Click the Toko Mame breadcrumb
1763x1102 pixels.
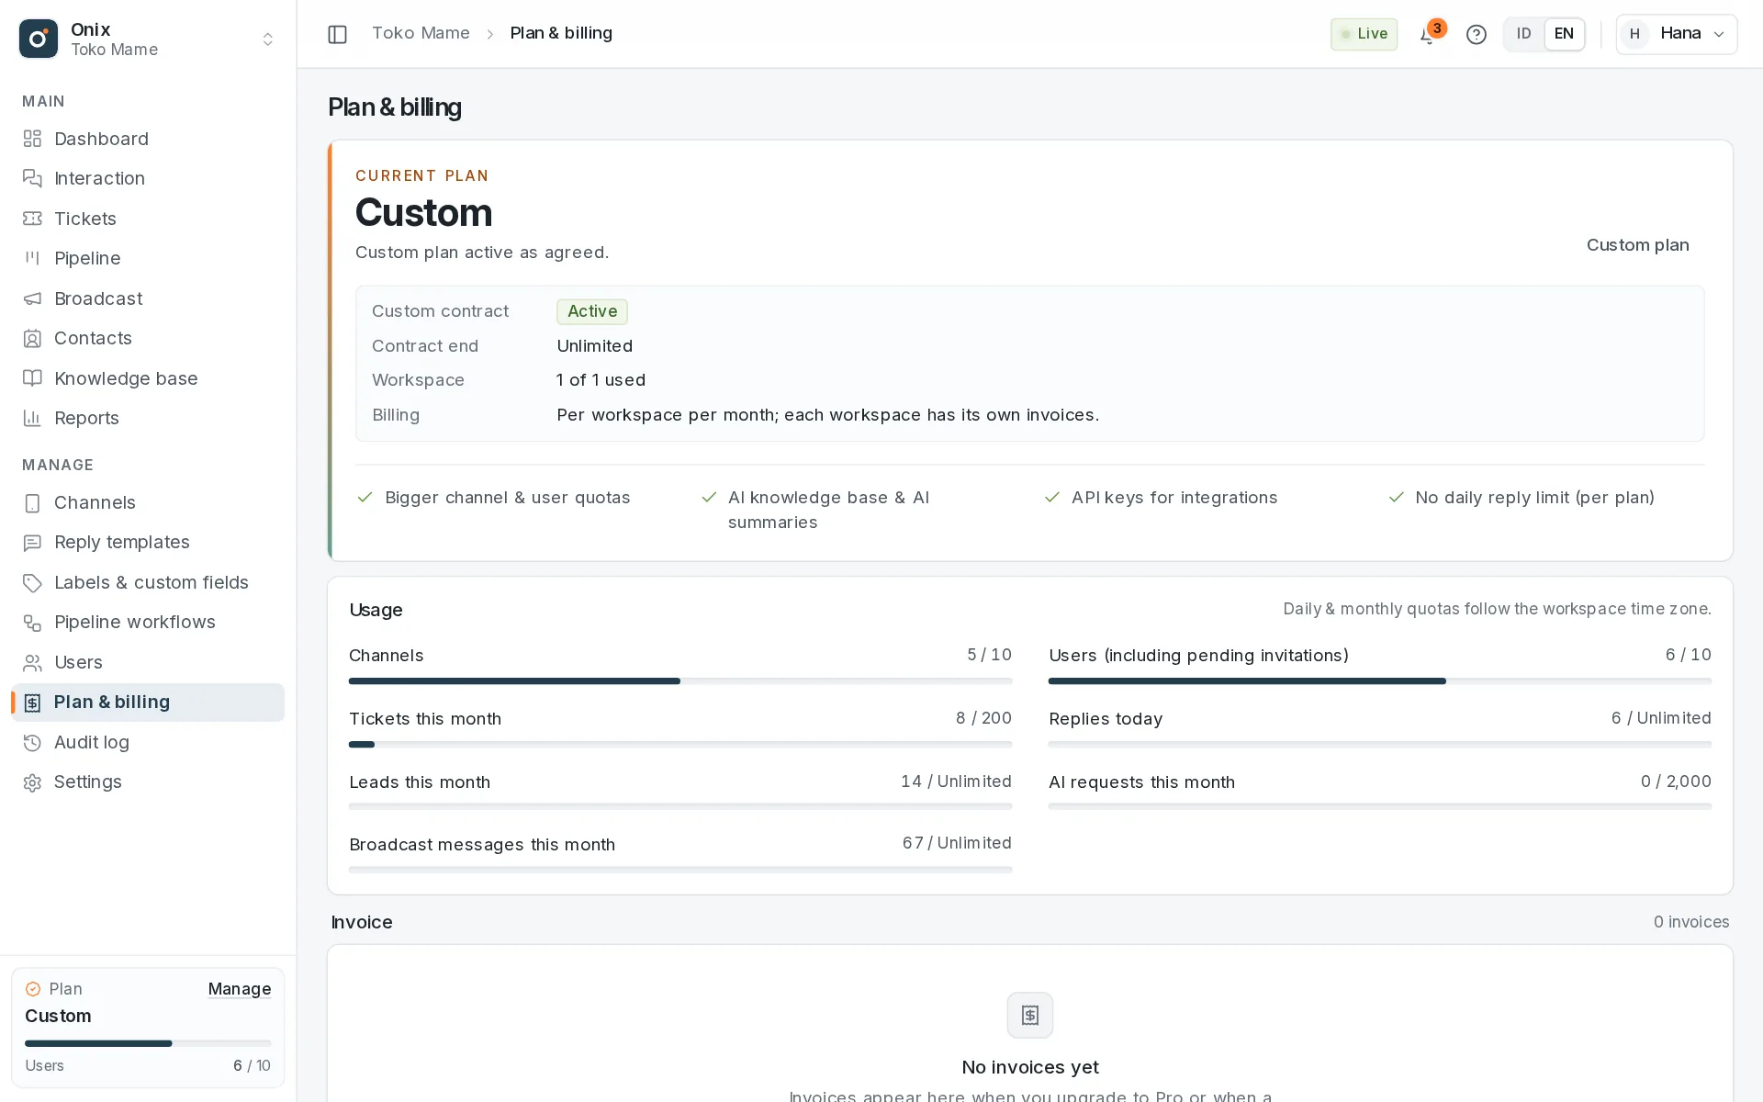(x=421, y=33)
